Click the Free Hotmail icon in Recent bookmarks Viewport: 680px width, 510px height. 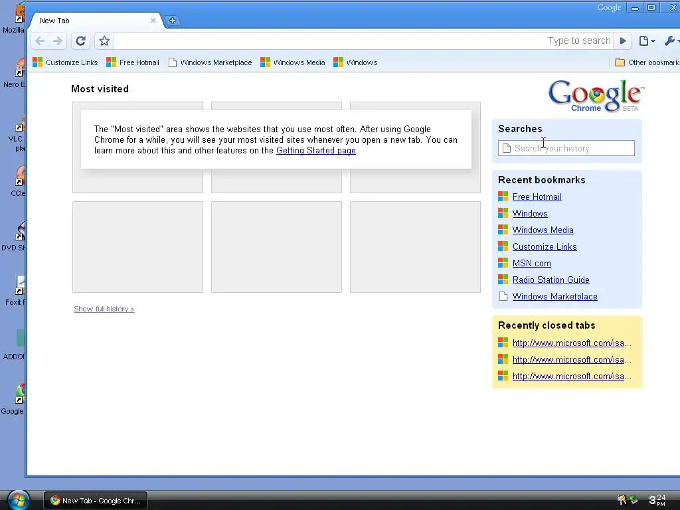(x=503, y=197)
